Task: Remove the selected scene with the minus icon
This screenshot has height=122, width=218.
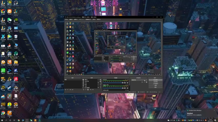Action: click(x=68, y=90)
